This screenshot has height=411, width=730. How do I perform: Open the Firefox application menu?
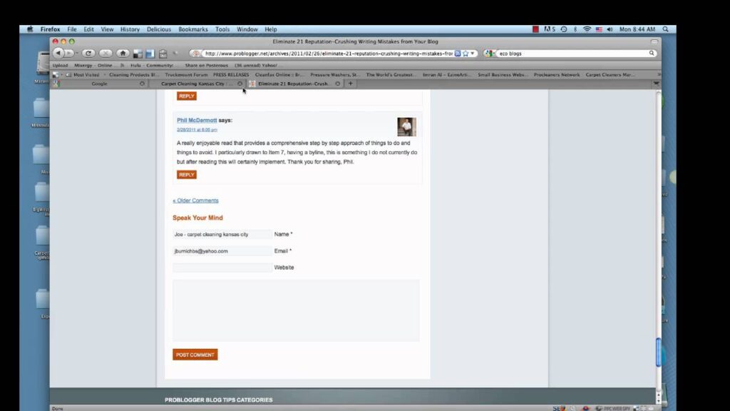click(50, 29)
